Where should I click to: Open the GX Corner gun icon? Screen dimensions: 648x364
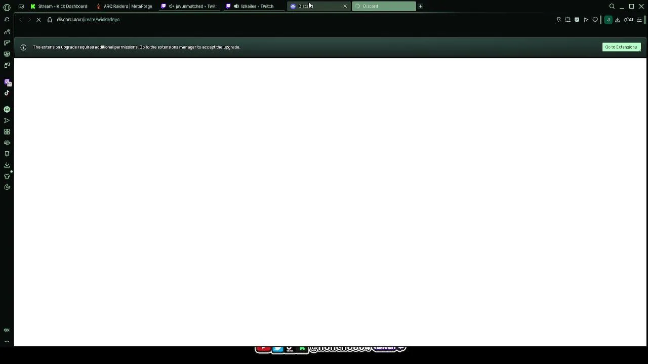[7, 43]
